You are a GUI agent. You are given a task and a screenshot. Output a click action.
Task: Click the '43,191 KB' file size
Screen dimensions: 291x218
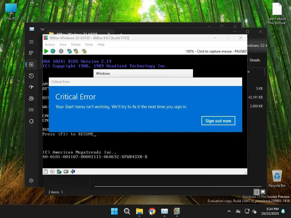(x=255, y=97)
